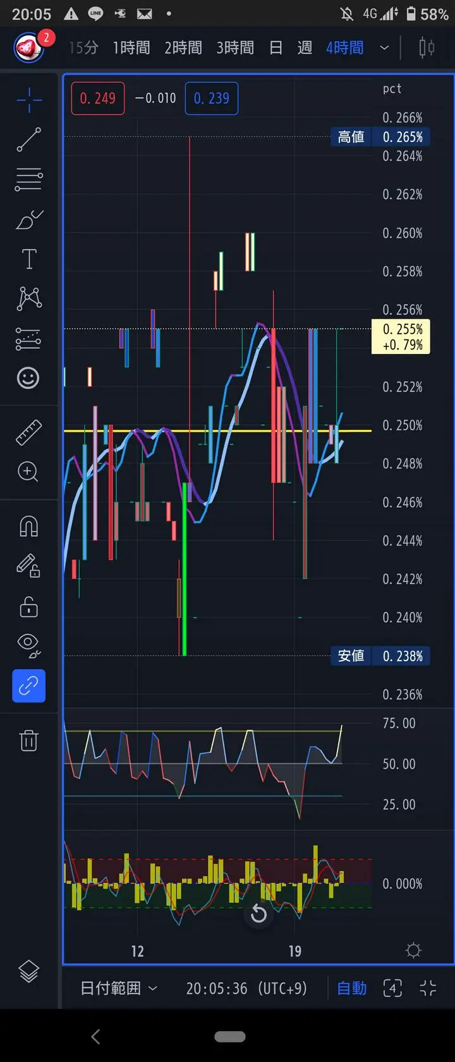Select the brush drawing tool

tap(29, 219)
